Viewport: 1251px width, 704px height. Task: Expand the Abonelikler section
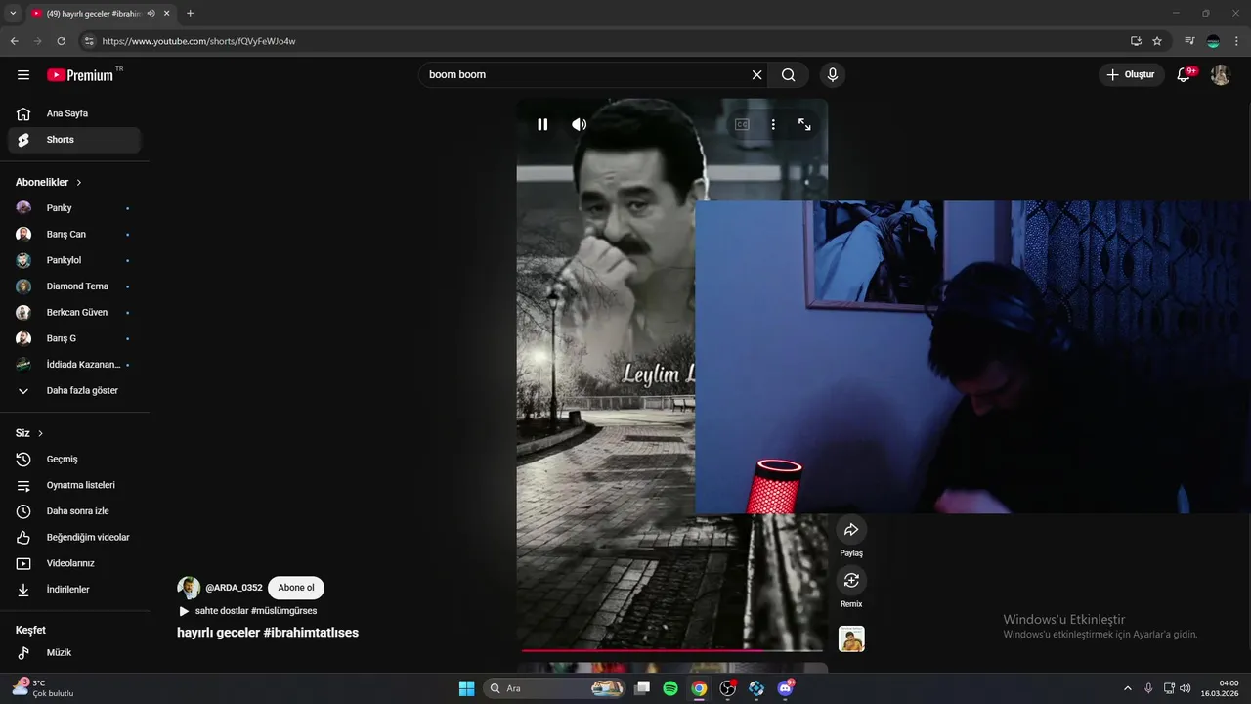(49, 182)
